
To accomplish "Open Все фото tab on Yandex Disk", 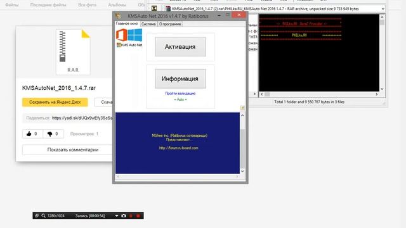I will point(88,5).
